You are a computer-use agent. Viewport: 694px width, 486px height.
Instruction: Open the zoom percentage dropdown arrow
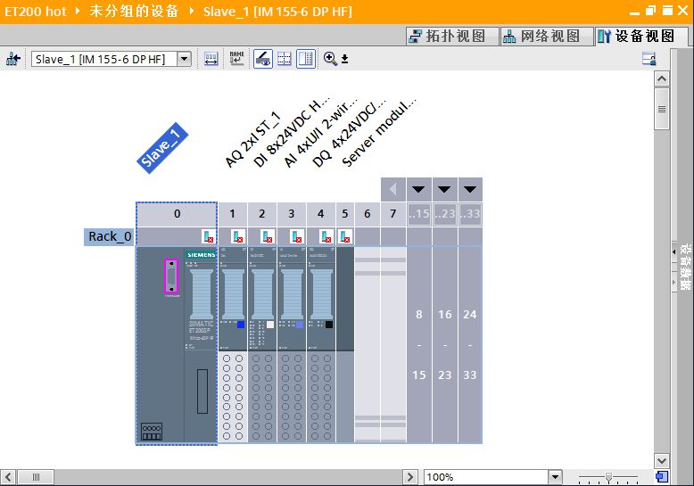[555, 477]
